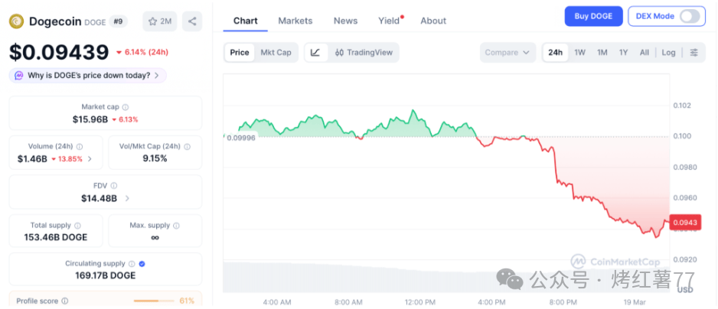Click the line chart type icon
The height and width of the screenshot is (309, 718).
[x=316, y=53]
